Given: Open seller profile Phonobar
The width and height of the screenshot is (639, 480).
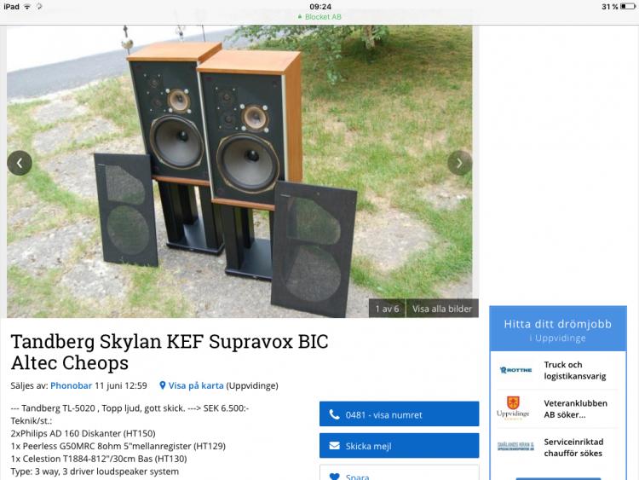Looking at the screenshot, I should (71, 385).
